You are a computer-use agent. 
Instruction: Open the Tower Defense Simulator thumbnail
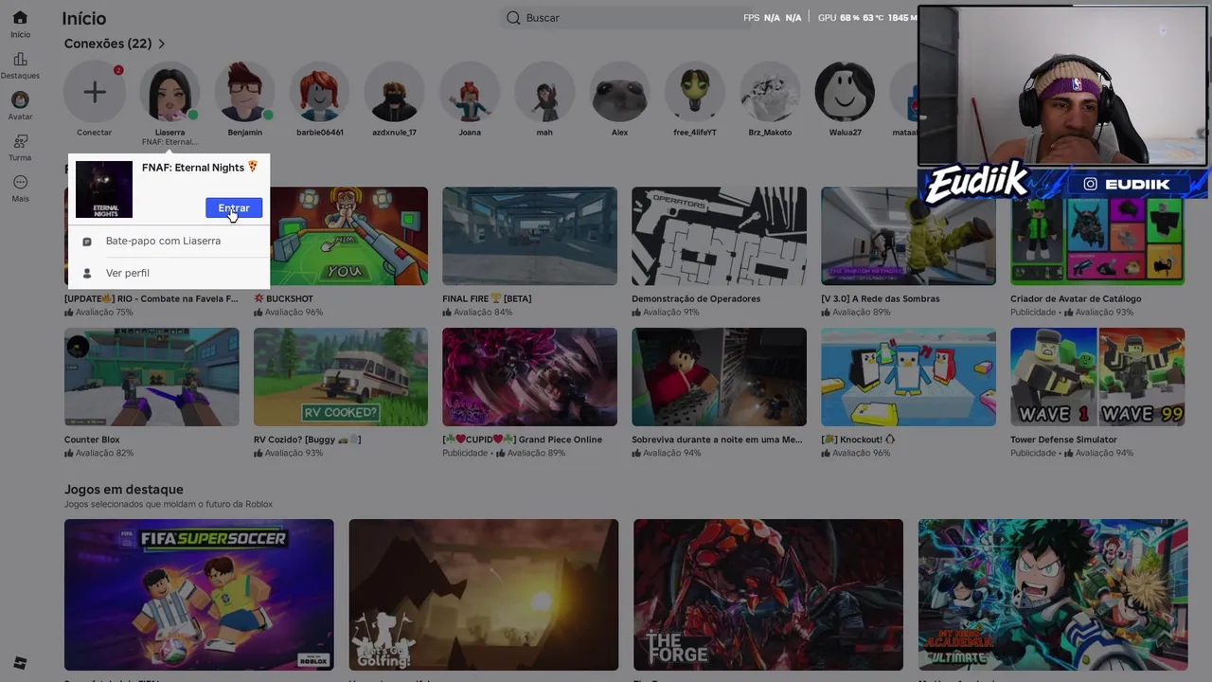point(1097,377)
